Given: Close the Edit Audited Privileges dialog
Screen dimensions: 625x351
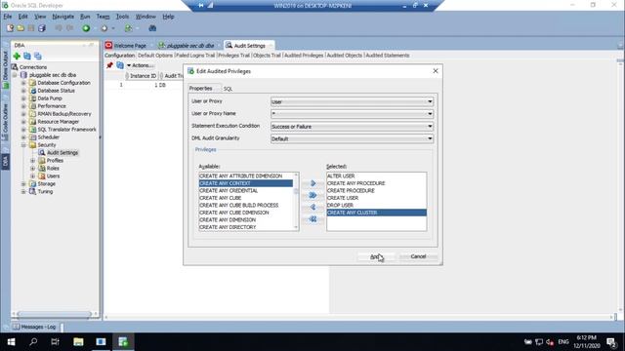Looking at the screenshot, I should (436, 71).
